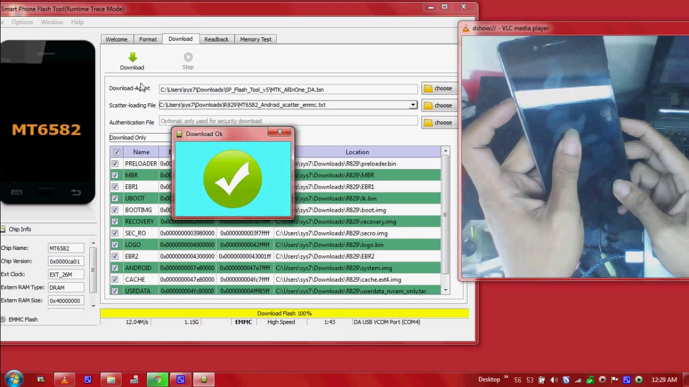This screenshot has height=387, width=689.
Task: Uncheck the UBOOT partition checkbox
Action: pos(115,198)
